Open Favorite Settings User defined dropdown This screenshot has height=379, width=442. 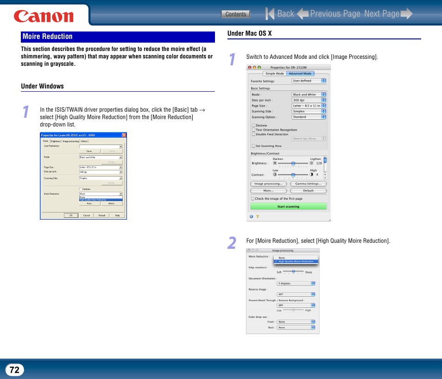(309, 81)
